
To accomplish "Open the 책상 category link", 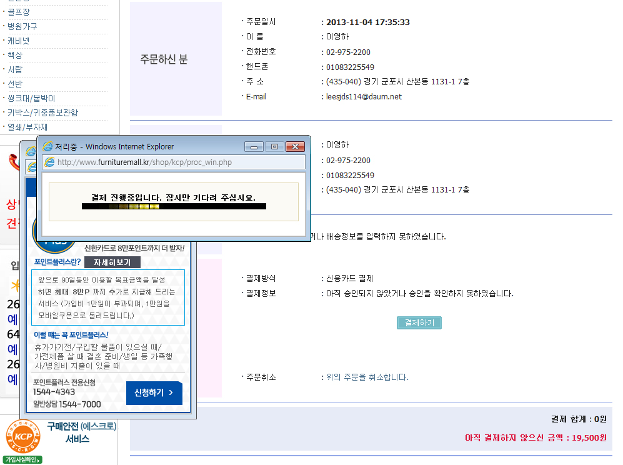I will coord(15,55).
